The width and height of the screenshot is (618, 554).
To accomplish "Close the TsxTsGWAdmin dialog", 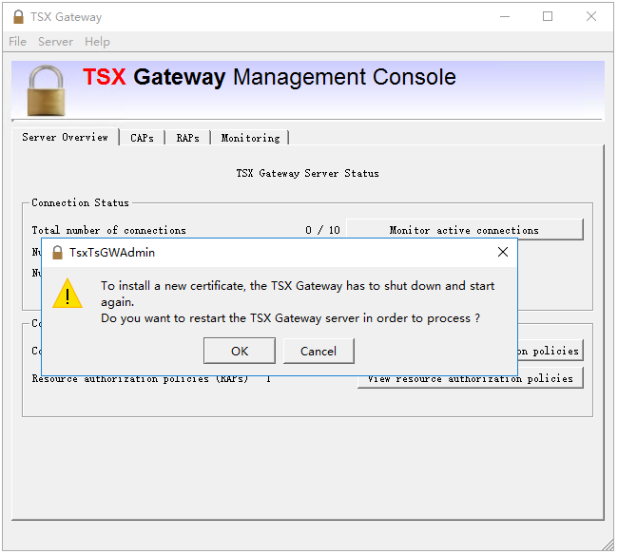I will (503, 252).
